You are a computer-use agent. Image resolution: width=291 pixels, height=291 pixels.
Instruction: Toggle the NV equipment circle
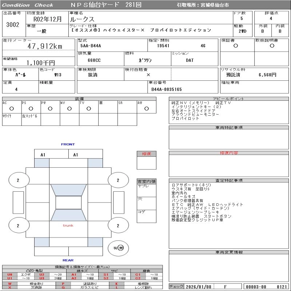click(69, 108)
